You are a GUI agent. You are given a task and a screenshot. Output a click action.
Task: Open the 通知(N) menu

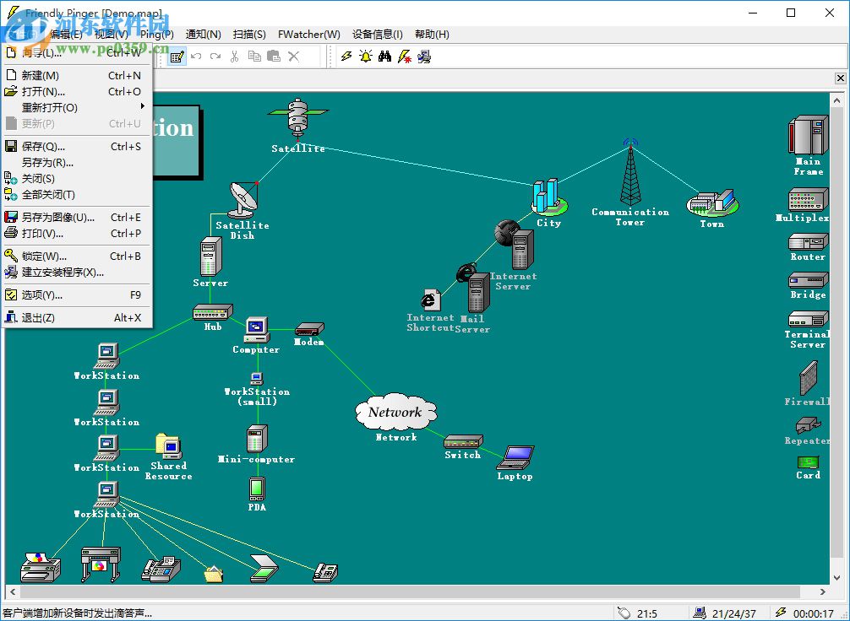[x=204, y=34]
